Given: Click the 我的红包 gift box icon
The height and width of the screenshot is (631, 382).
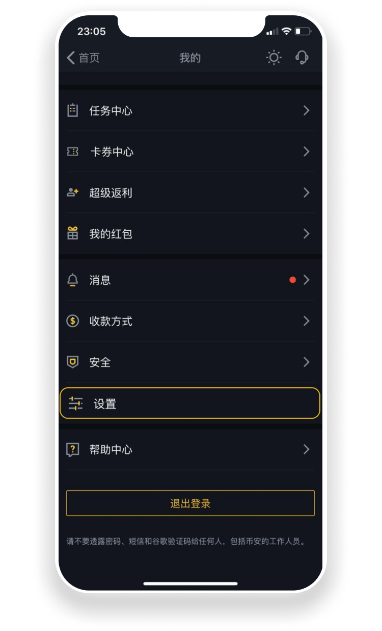Looking at the screenshot, I should coord(73,234).
